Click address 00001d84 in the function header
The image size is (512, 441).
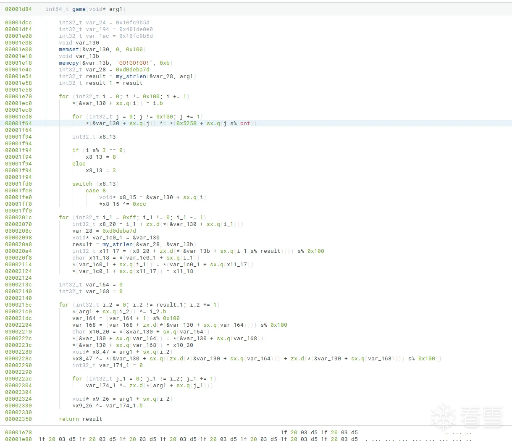click(x=18, y=9)
